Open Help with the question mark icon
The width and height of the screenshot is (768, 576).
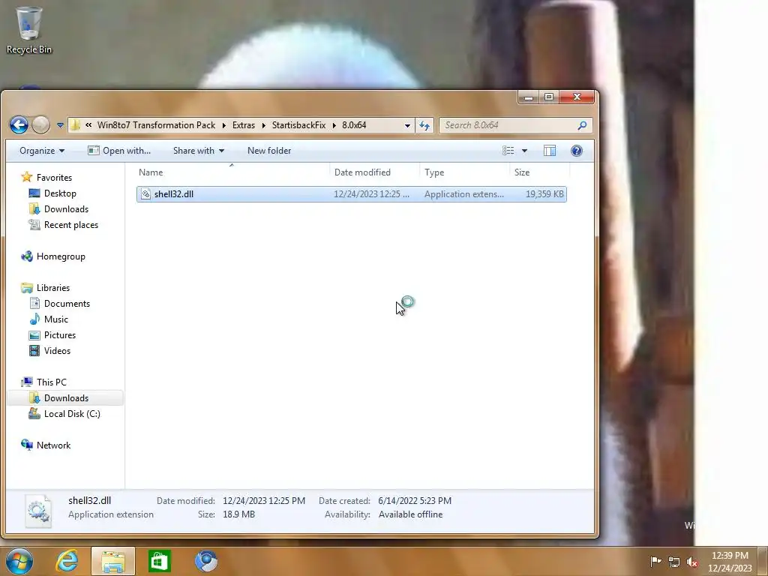tap(577, 151)
